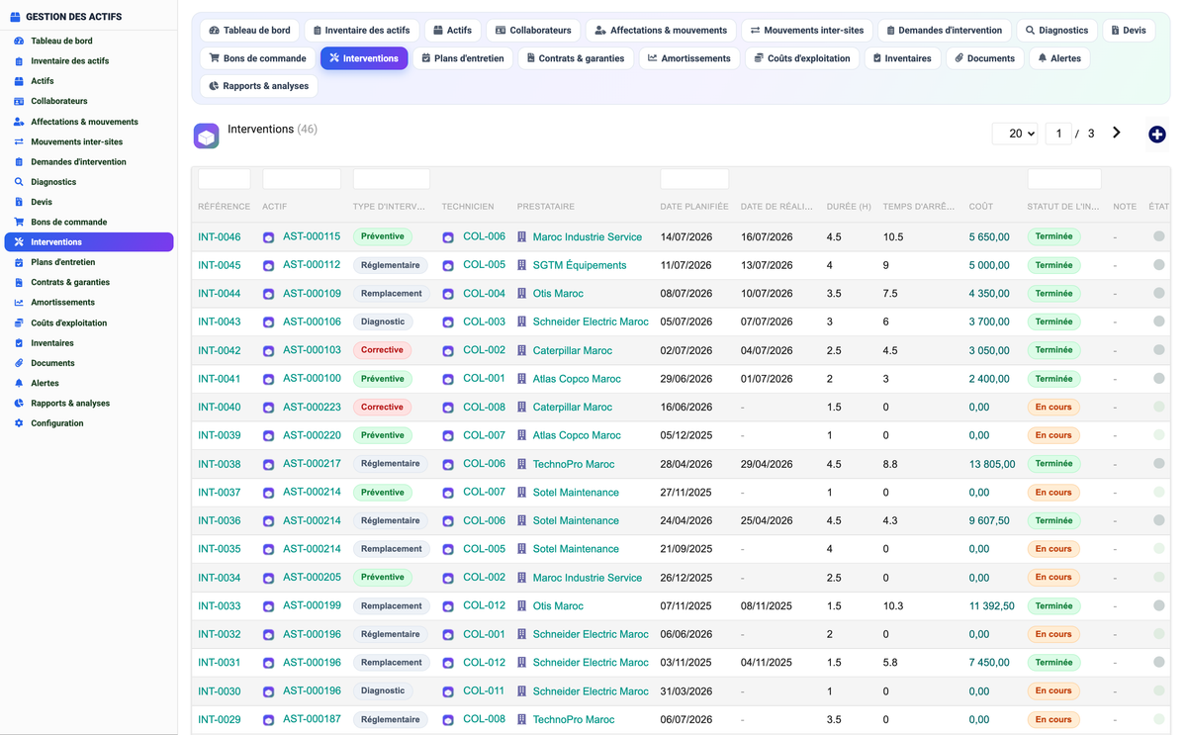Toggle the État indicator for INT-0040
This screenshot has height=735, width=1187.
tap(1159, 407)
